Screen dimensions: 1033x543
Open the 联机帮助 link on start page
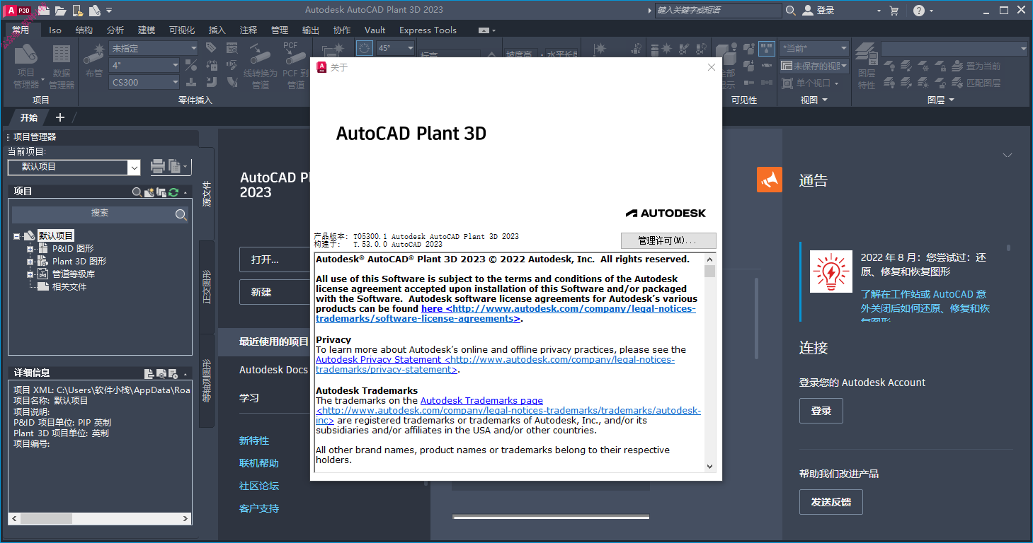pos(259,463)
